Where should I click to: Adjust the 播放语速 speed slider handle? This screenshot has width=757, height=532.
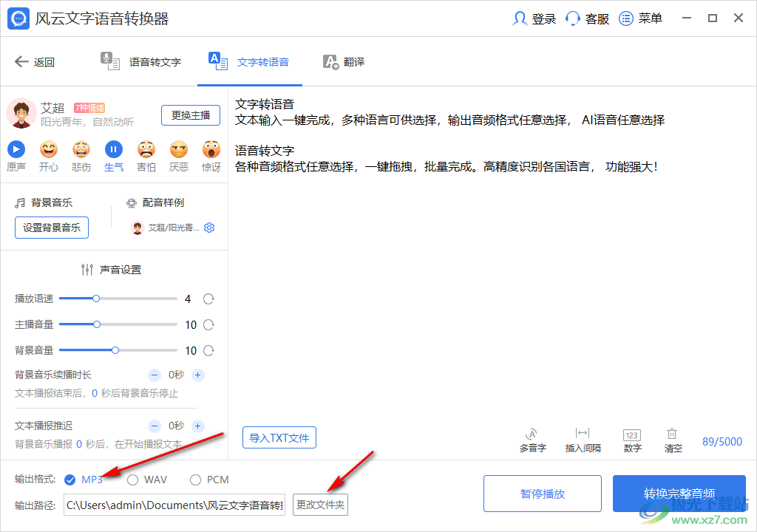coord(96,299)
